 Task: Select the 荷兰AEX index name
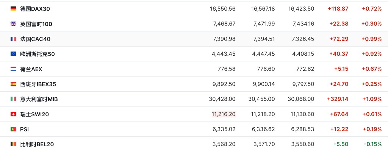(x=31, y=69)
